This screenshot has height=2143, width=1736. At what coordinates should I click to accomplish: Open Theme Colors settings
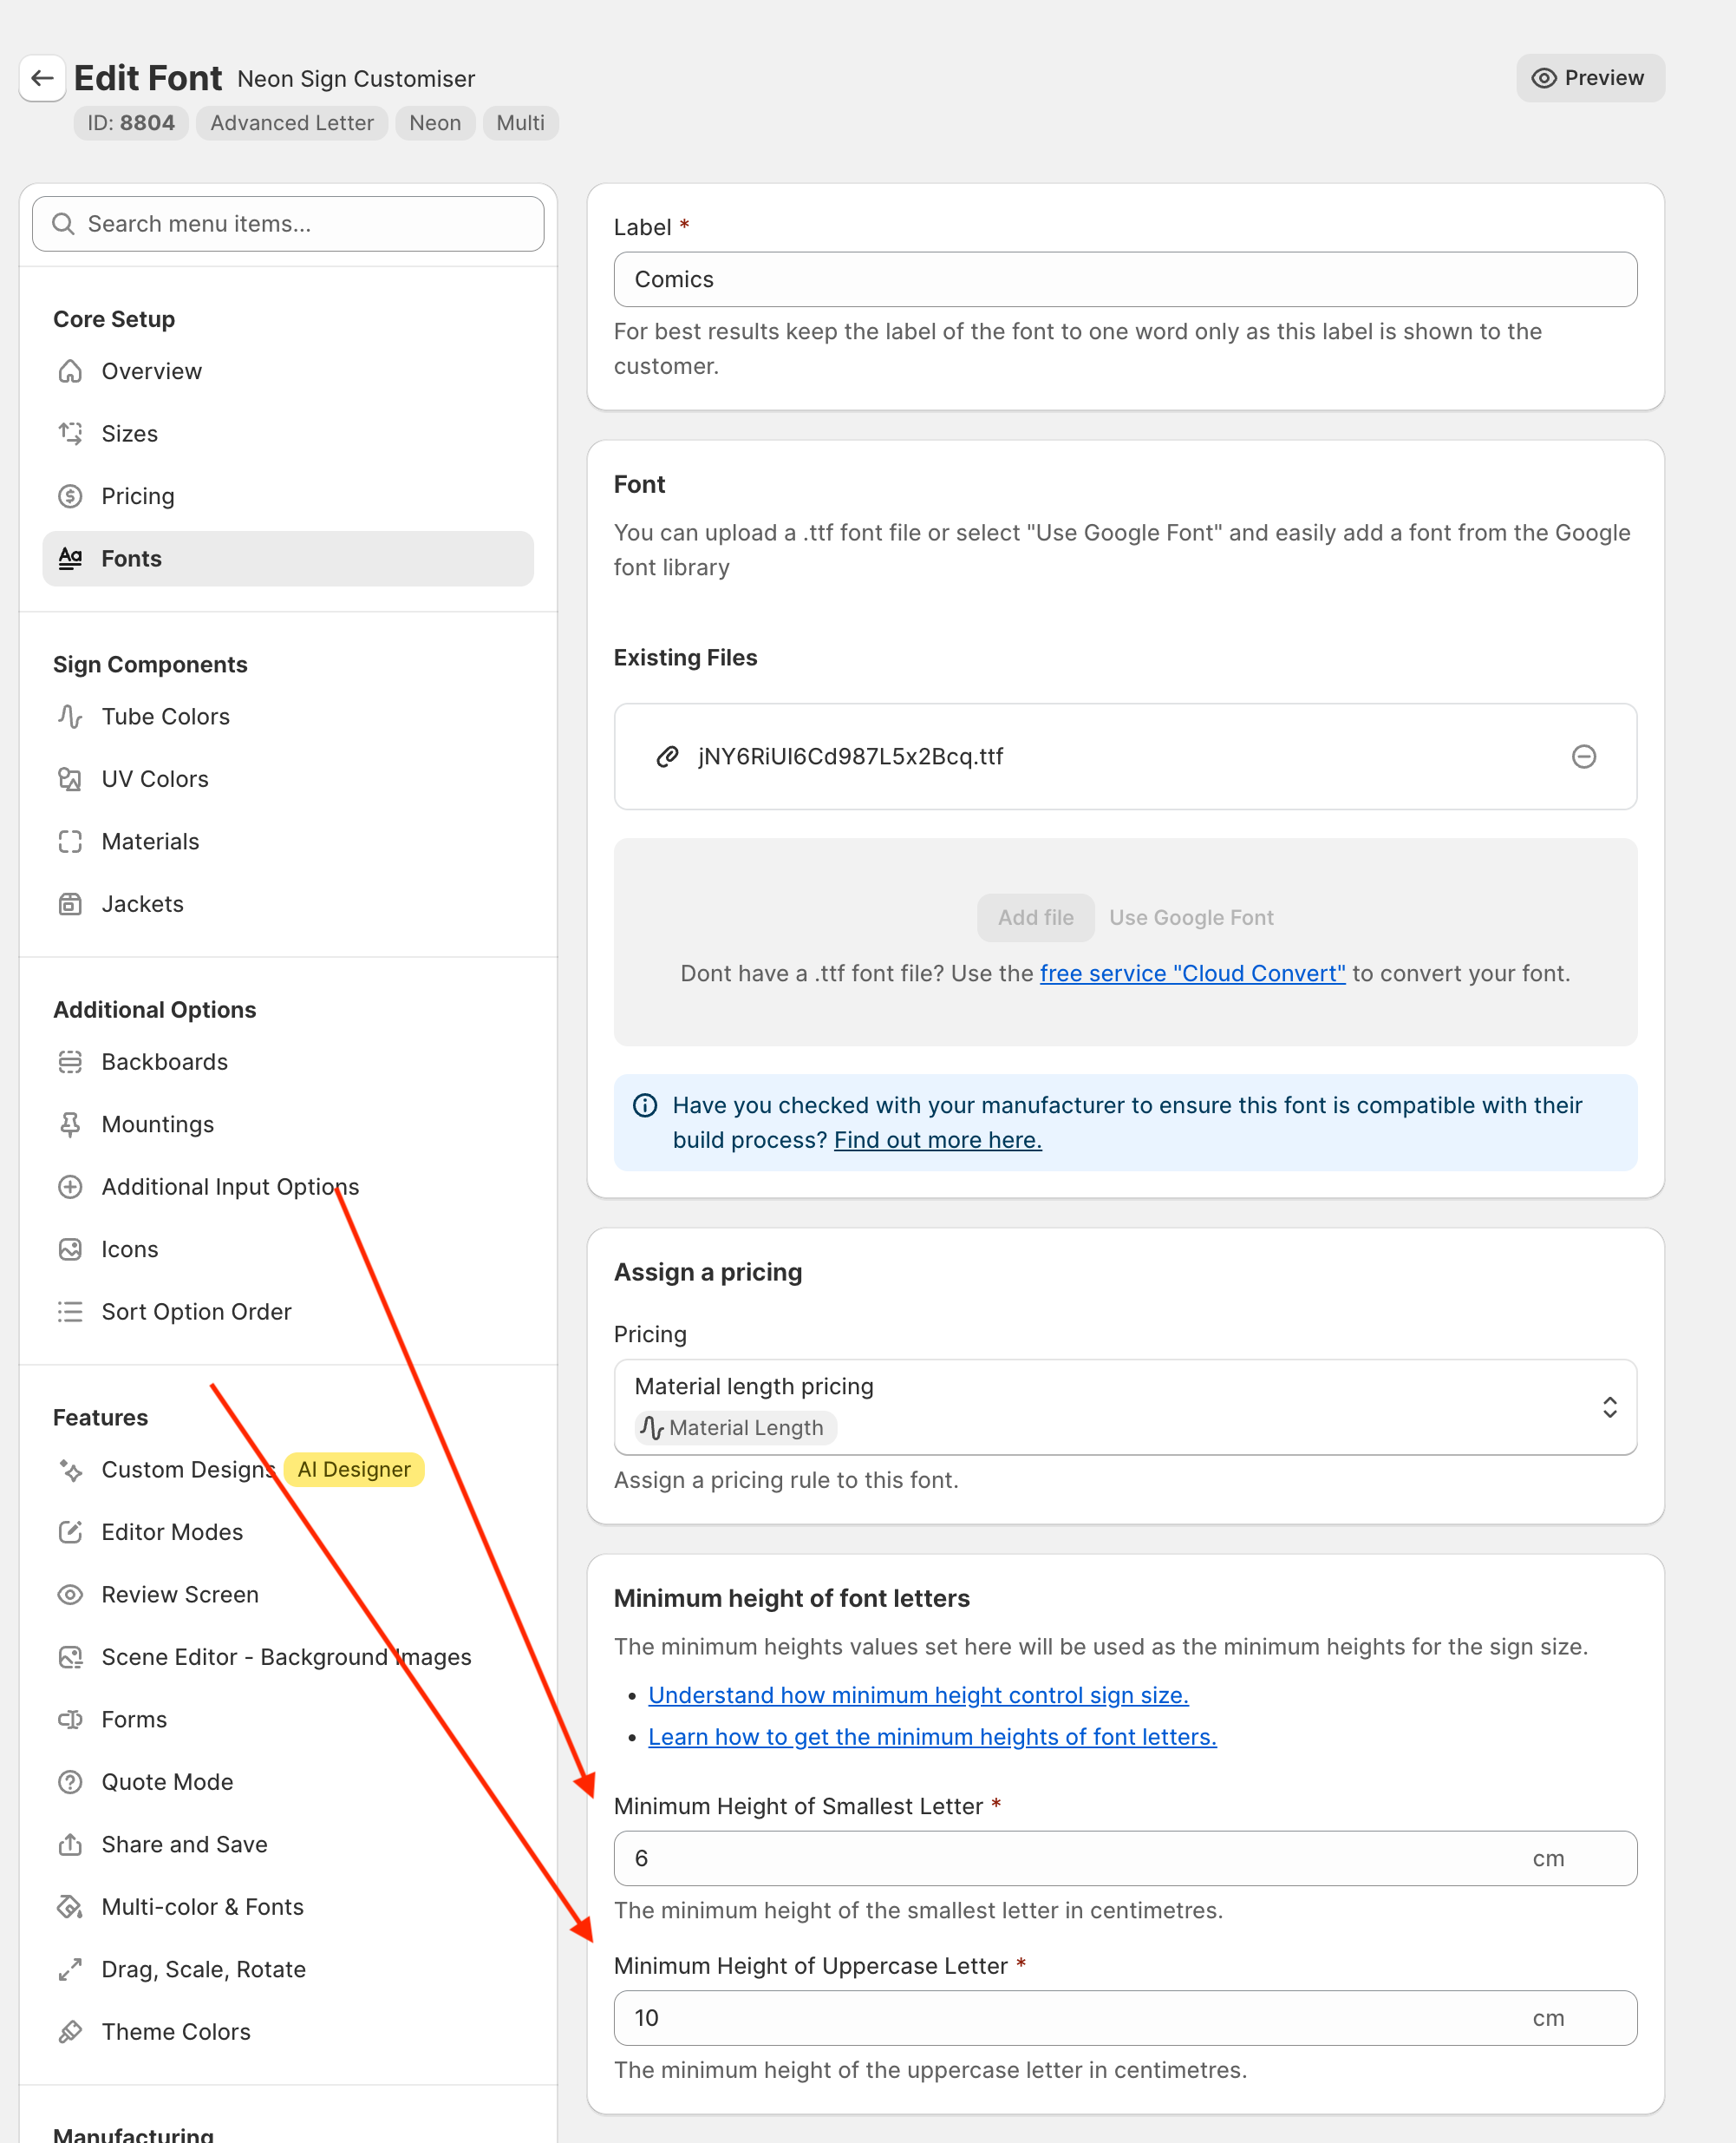point(175,2032)
